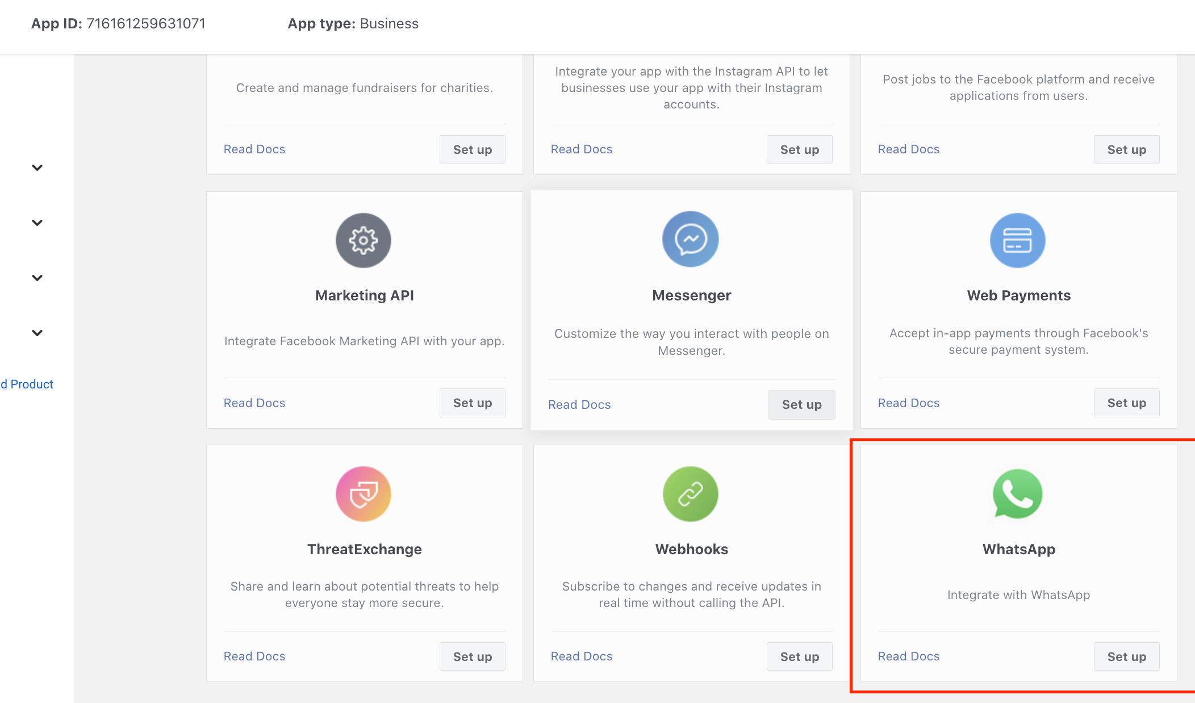1195x703 pixels.
Task: Expand the first sidebar chevron
Action: [37, 168]
